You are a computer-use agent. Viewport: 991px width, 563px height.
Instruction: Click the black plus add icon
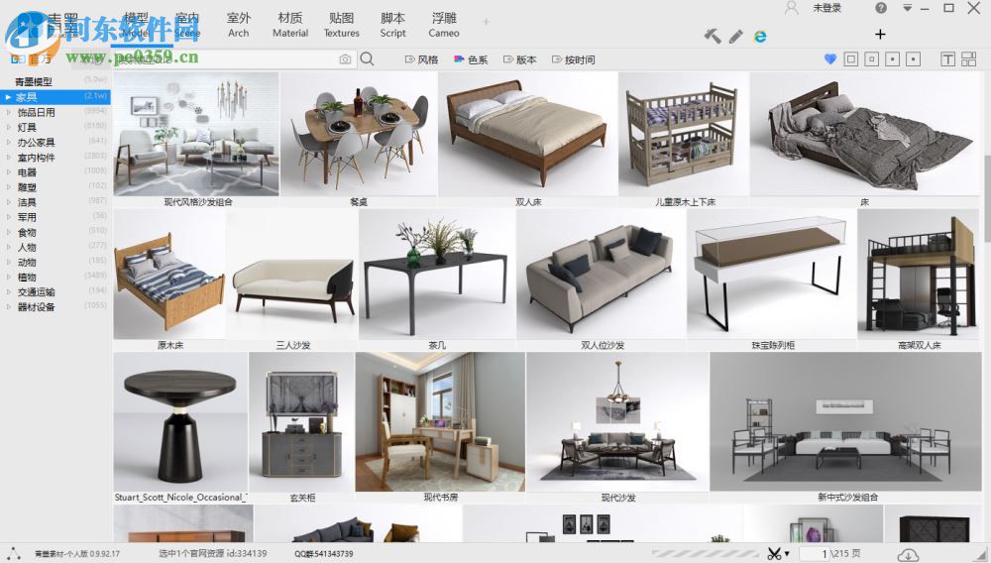[880, 34]
